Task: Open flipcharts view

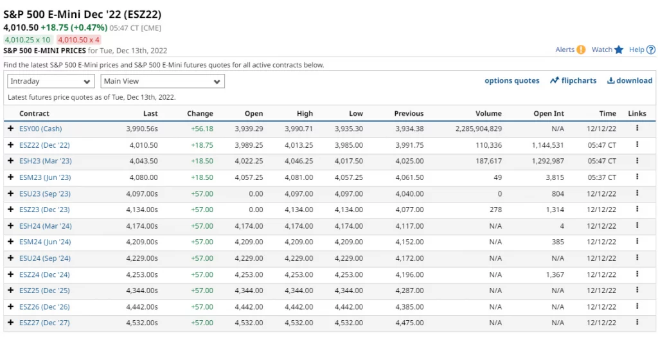Action: [x=573, y=80]
